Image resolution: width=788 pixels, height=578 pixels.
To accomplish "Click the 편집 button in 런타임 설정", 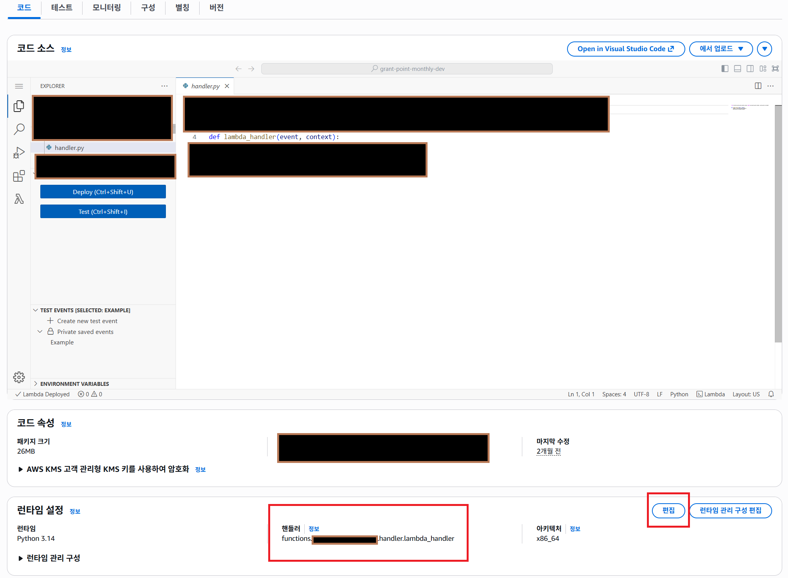I will click(x=668, y=510).
